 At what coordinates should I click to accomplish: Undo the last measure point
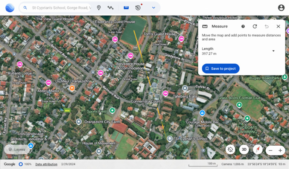266,26
